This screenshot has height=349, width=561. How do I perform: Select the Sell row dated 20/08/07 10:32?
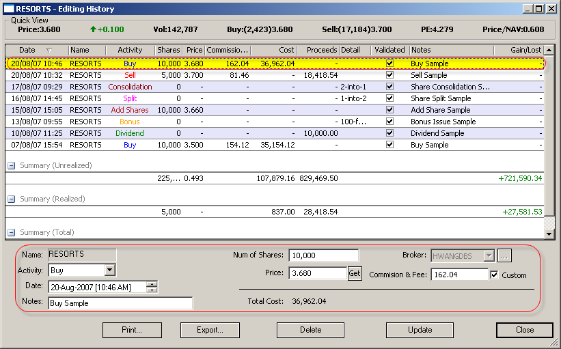275,75
